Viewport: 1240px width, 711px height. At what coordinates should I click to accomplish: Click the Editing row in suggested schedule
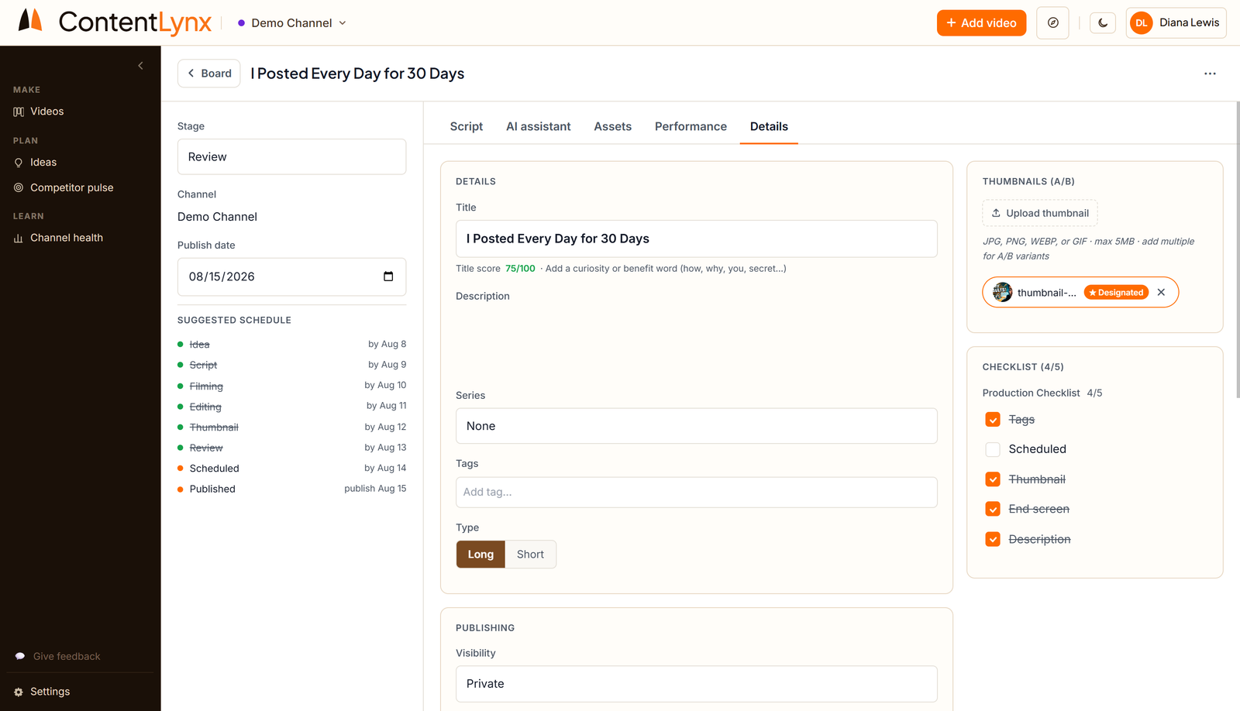pyautogui.click(x=291, y=407)
